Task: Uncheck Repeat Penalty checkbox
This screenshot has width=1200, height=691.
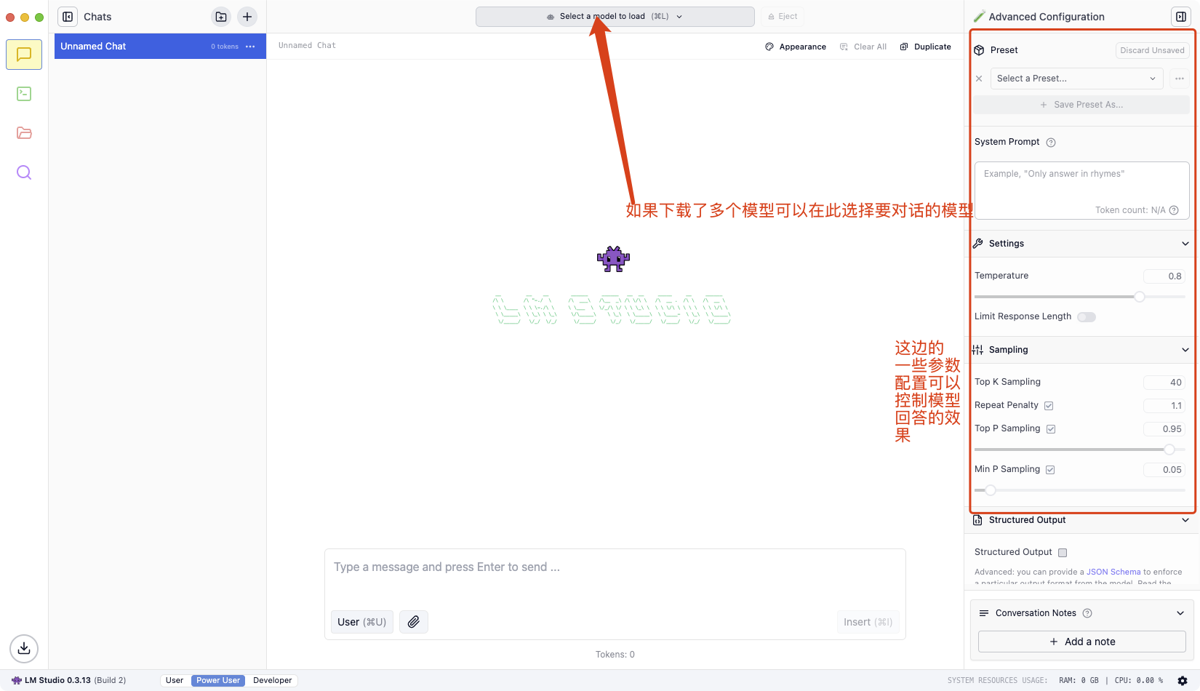Action: click(x=1049, y=406)
